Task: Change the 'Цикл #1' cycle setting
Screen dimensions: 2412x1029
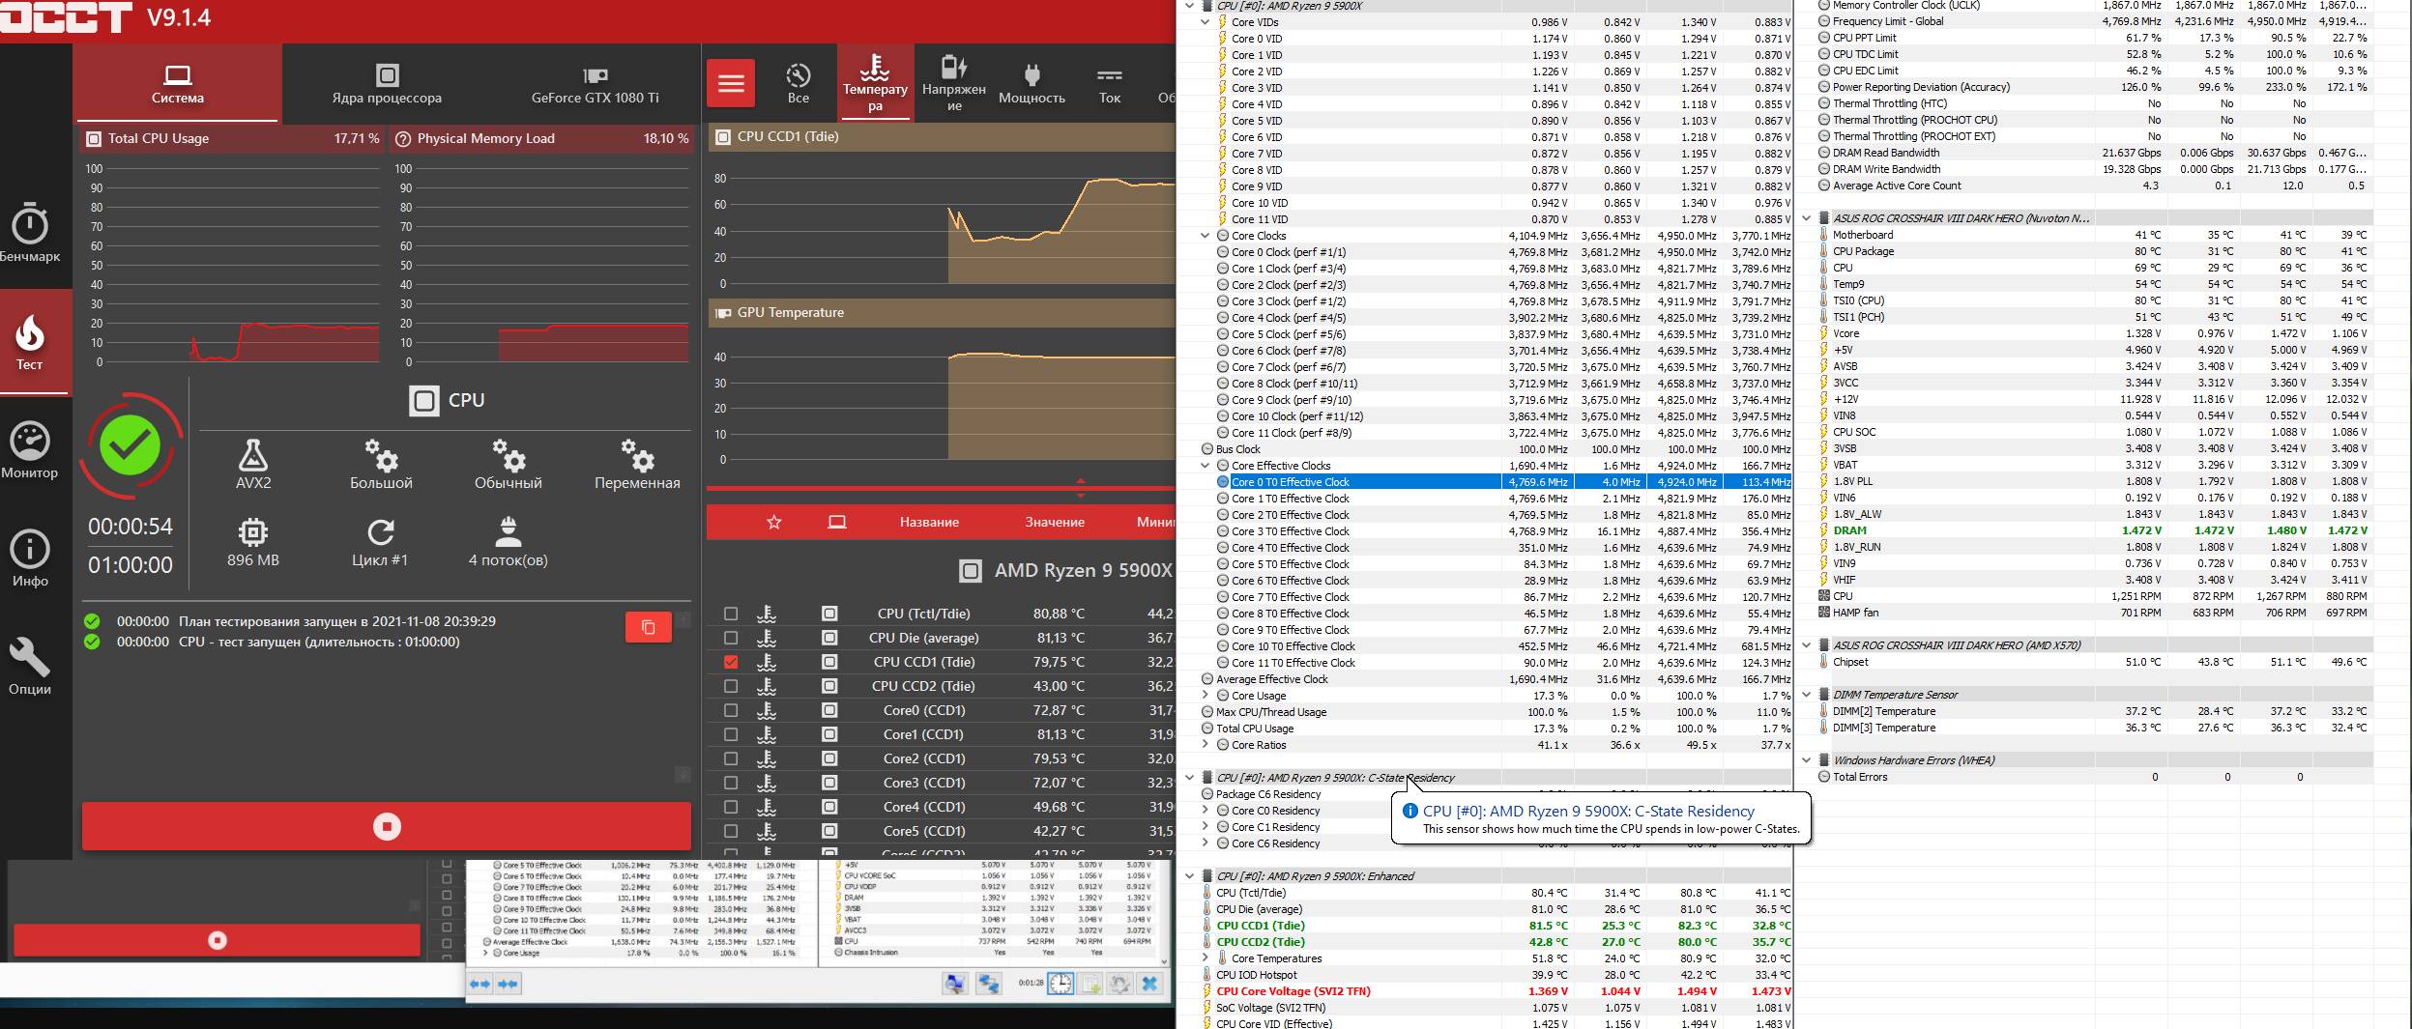Action: 380,542
